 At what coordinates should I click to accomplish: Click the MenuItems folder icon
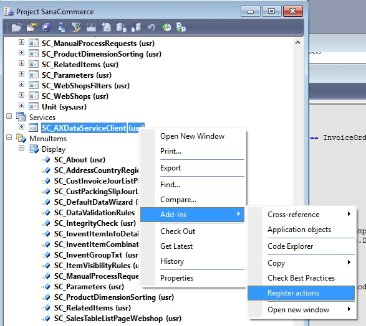pyautogui.click(x=21, y=138)
